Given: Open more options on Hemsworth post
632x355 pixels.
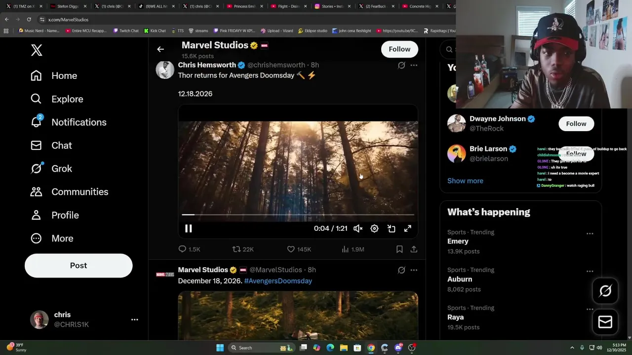Looking at the screenshot, I should (414, 65).
